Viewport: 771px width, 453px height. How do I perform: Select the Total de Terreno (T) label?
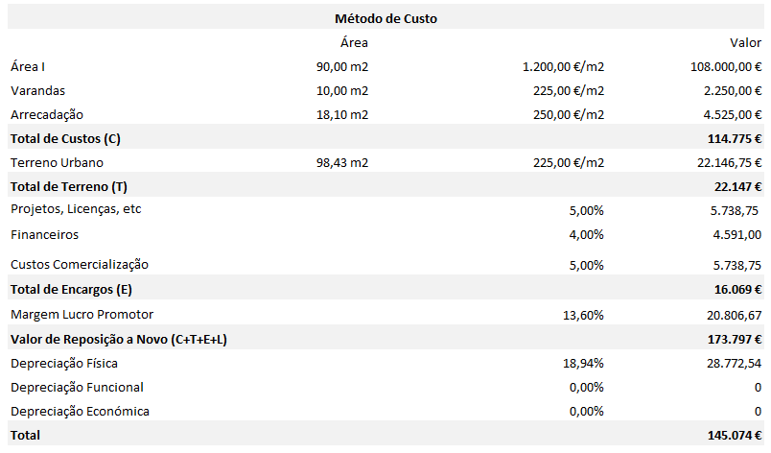[x=69, y=185]
